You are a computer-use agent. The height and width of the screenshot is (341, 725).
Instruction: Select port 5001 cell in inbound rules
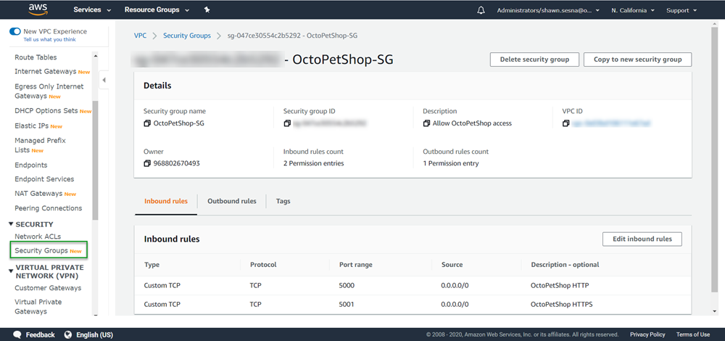[x=347, y=305]
